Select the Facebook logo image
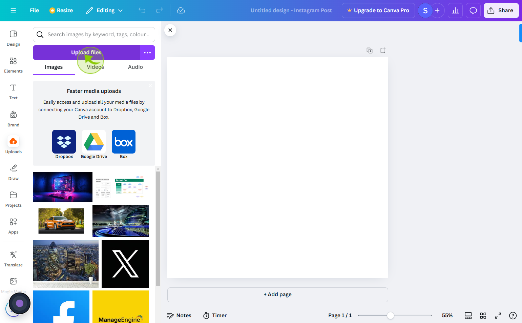This screenshot has width=522, height=323. click(61, 307)
